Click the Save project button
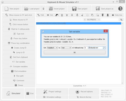 point(79,9)
